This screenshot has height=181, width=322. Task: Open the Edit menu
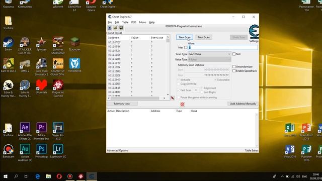117,22
